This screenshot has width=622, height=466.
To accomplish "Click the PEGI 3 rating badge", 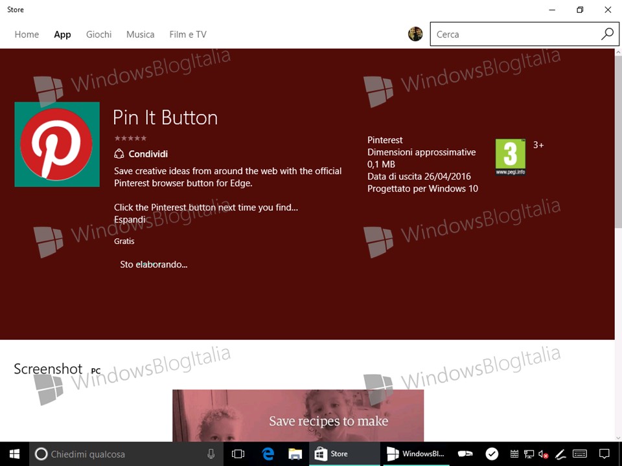I will [511, 157].
